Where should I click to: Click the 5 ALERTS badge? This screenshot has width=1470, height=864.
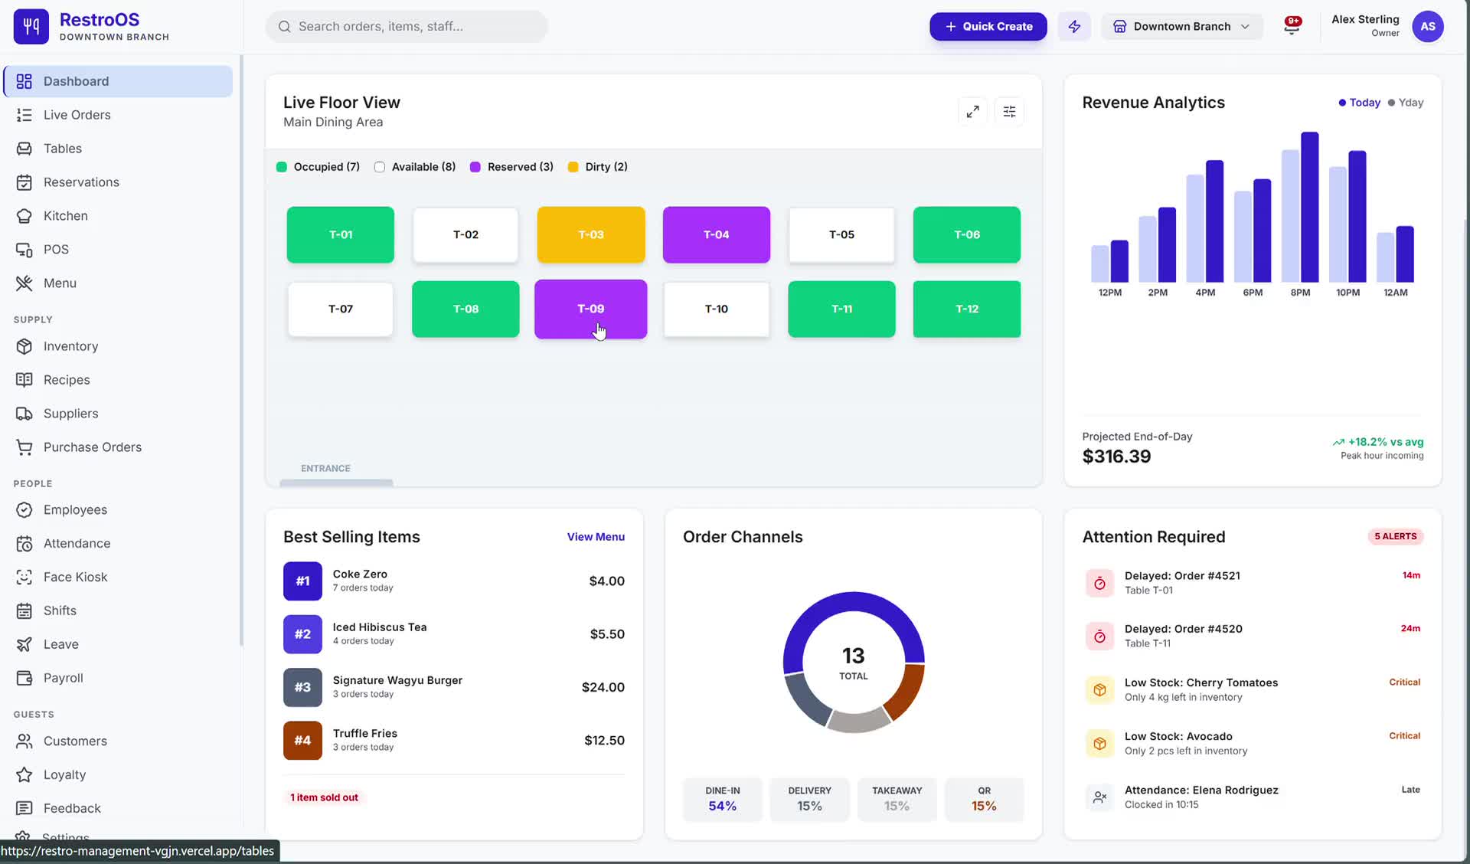[x=1395, y=536]
